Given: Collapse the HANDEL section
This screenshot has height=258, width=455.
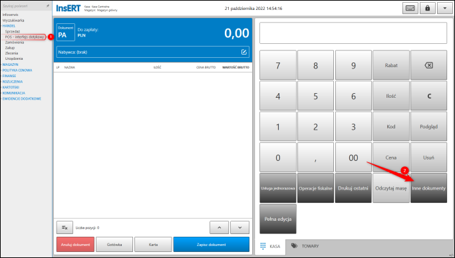Looking at the screenshot, I should (x=9, y=26).
